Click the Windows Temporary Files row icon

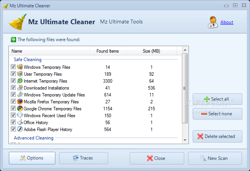[20, 67]
